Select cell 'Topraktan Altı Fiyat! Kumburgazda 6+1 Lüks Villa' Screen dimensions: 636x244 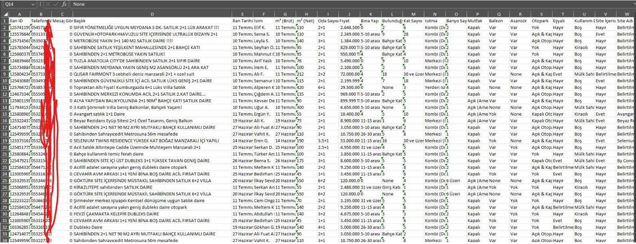click(152, 87)
